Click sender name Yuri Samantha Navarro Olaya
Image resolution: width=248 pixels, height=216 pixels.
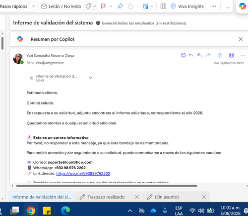[50, 56]
